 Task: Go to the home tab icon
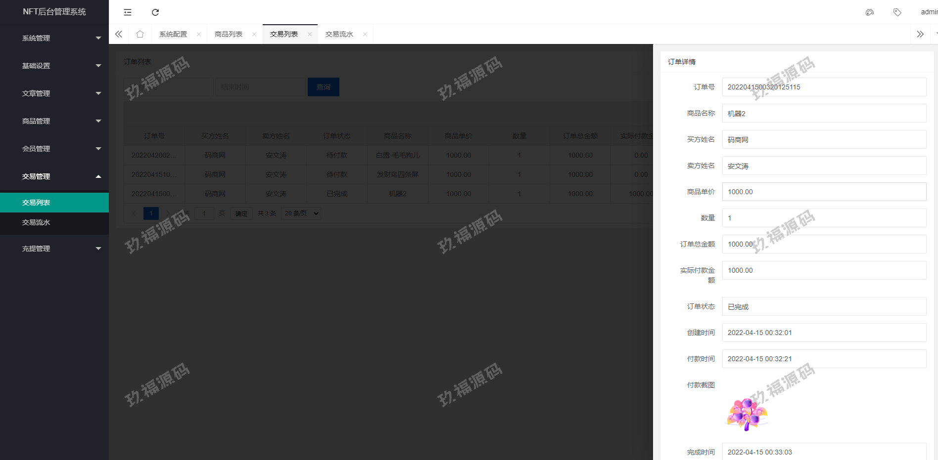(x=140, y=34)
